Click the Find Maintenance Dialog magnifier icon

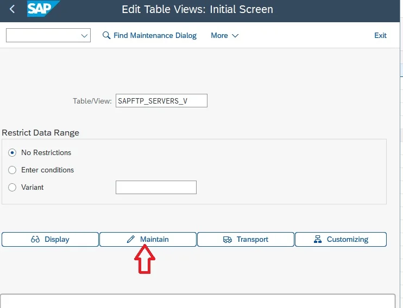pyautogui.click(x=106, y=35)
